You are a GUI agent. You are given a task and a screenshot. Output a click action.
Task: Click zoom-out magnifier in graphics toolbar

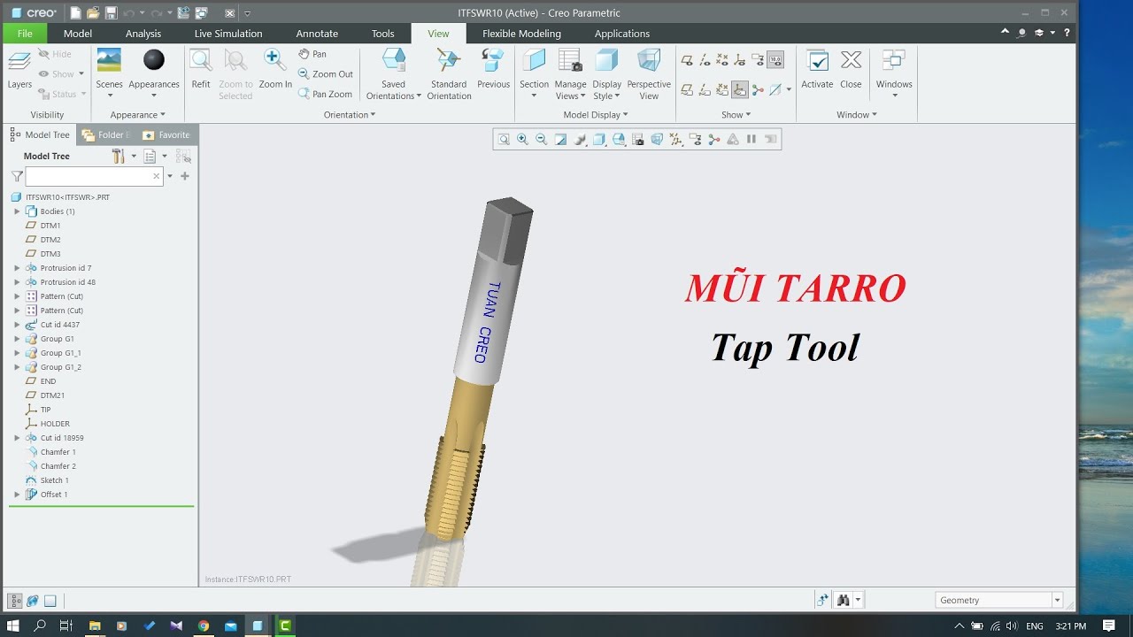(541, 139)
